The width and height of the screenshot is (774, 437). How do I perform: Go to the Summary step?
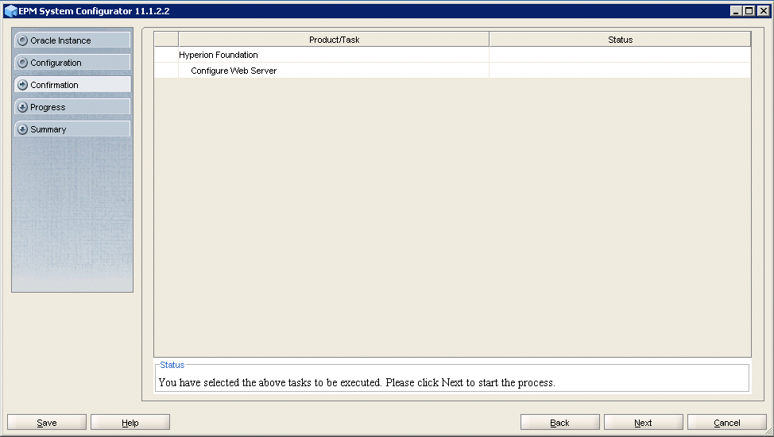point(72,129)
